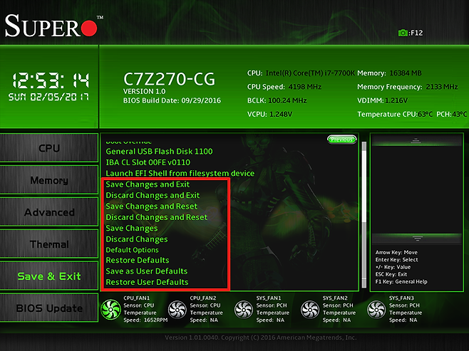This screenshot has height=351, width=469.
Task: Click the CPU temperature 63°C reading
Action: (x=425, y=115)
